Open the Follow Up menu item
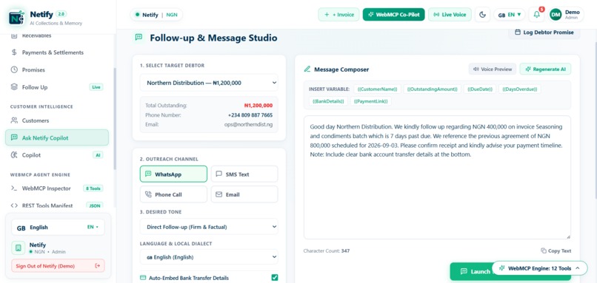Viewport: 597px width, 283px height. [x=57, y=87]
